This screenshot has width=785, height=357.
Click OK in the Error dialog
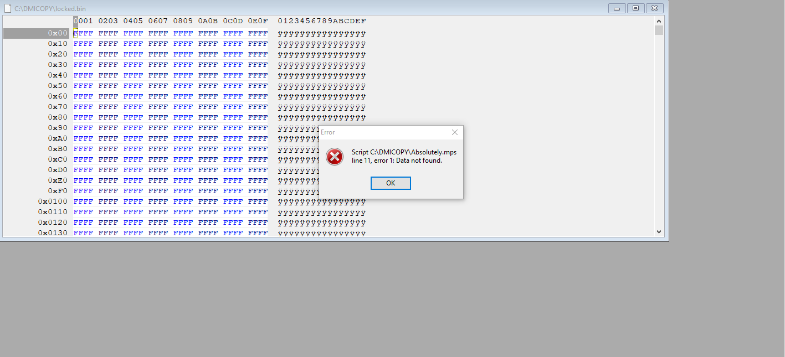pos(391,183)
